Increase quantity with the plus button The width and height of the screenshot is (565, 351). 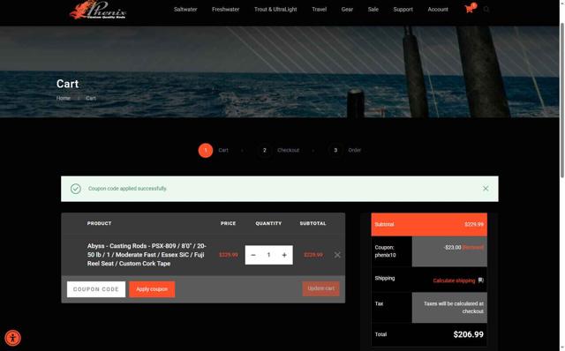click(284, 255)
